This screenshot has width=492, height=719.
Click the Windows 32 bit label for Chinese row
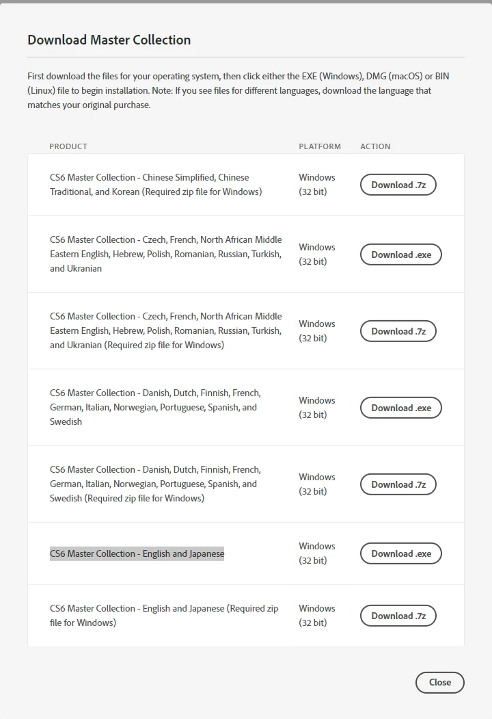[x=316, y=185]
